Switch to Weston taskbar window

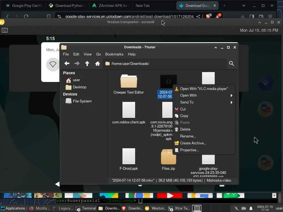156,208
